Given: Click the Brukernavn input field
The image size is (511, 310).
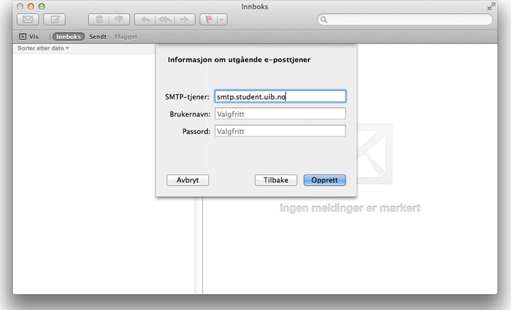Looking at the screenshot, I should click(x=280, y=114).
